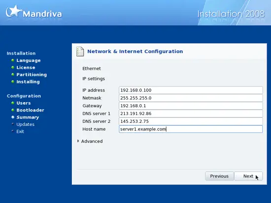This screenshot has height=203, width=271.
Task: Select the Installing step in sidebar
Action: 28,82
